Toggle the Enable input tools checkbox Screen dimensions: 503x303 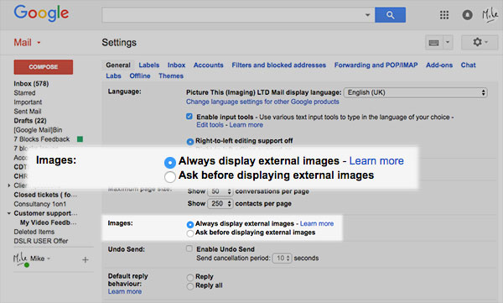(x=189, y=117)
